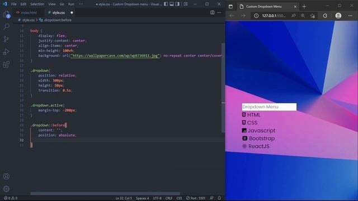This screenshot has height=201, width=358.
Task: Click the Read aloud icon in address bar
Action: (x=293, y=16)
